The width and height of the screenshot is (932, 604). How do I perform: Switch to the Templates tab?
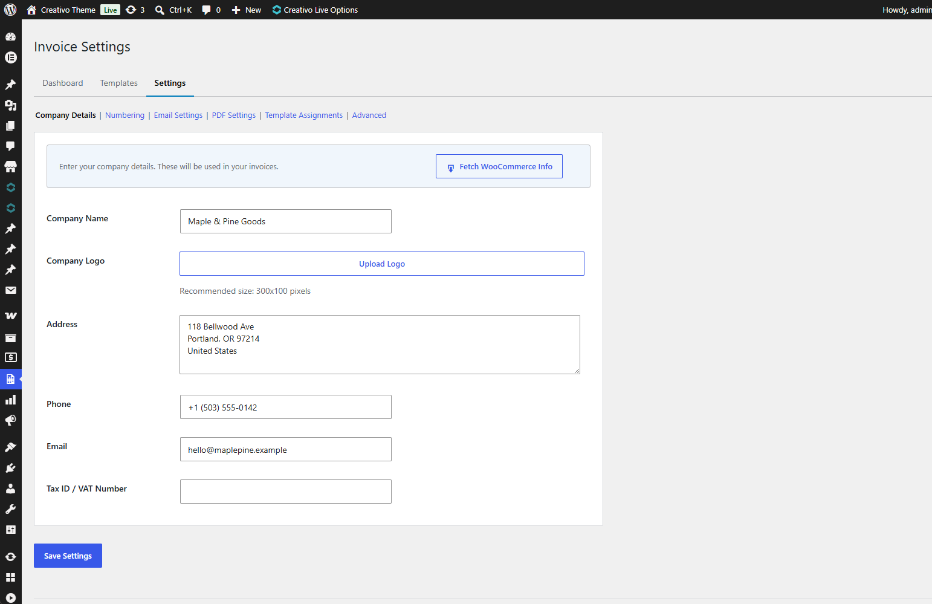119,83
